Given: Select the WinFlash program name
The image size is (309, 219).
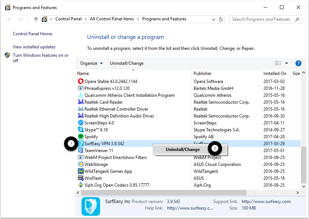Looking at the screenshot, I should [x=93, y=178].
